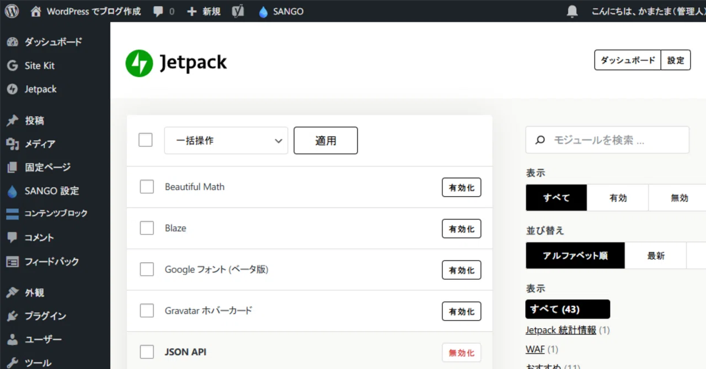Select the すべて display filter tab
Viewport: 706px width, 369px height.
pyautogui.click(x=556, y=198)
